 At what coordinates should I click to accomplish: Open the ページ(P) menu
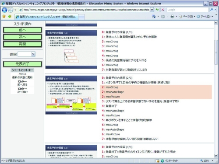coord(187,17)
